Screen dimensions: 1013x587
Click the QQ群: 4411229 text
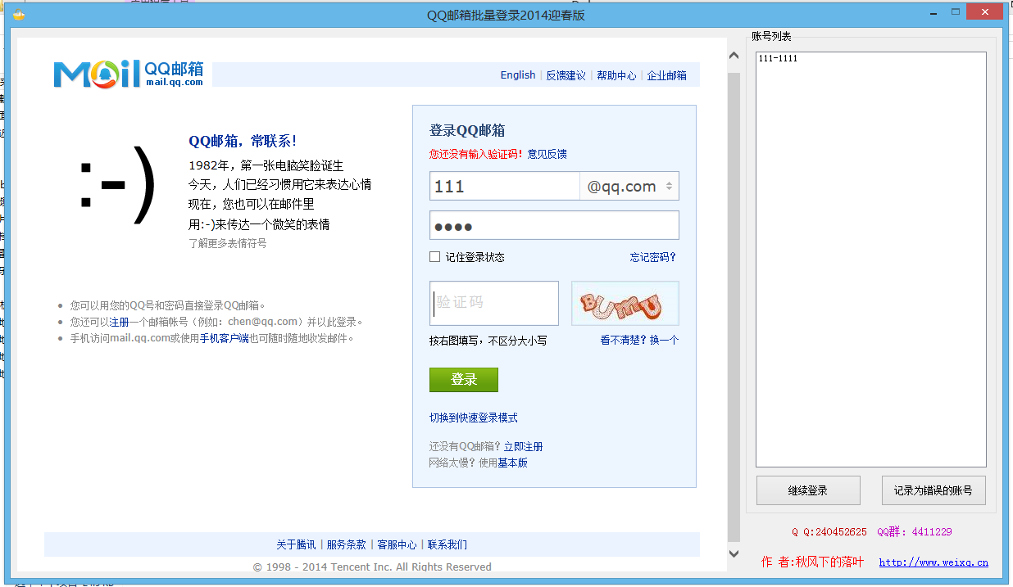pyautogui.click(x=914, y=532)
